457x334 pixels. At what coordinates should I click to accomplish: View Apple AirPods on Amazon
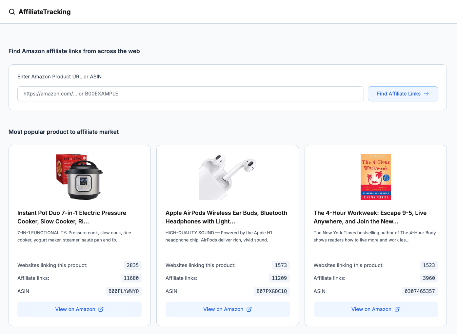tap(228, 309)
